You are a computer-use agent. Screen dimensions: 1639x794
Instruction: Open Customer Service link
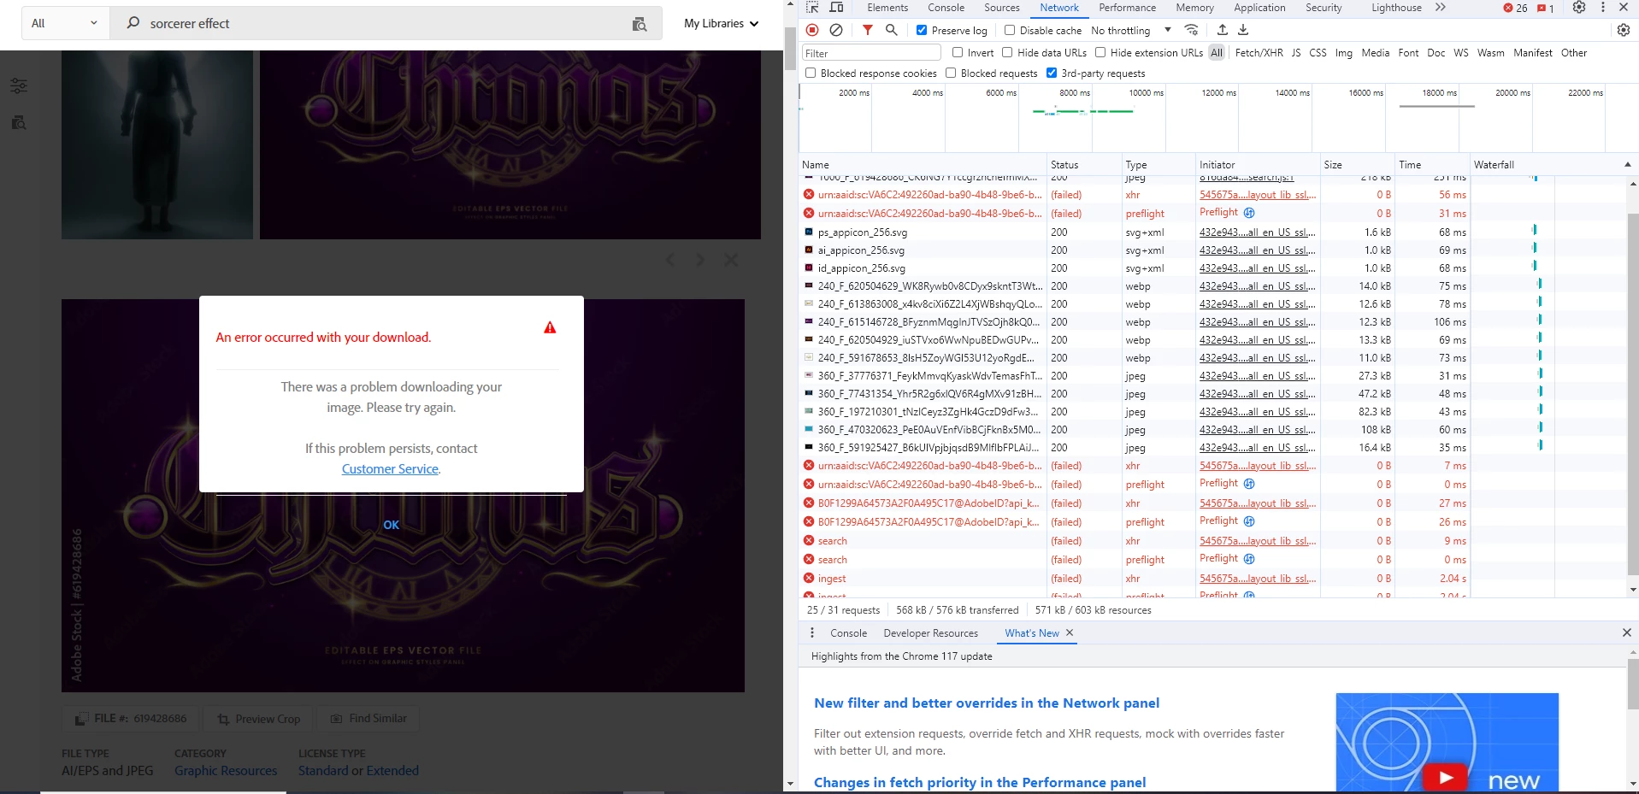point(390,468)
